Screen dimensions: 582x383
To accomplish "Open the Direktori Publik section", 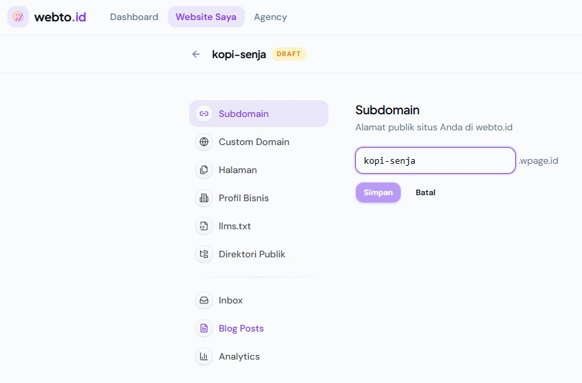I will coord(259,254).
